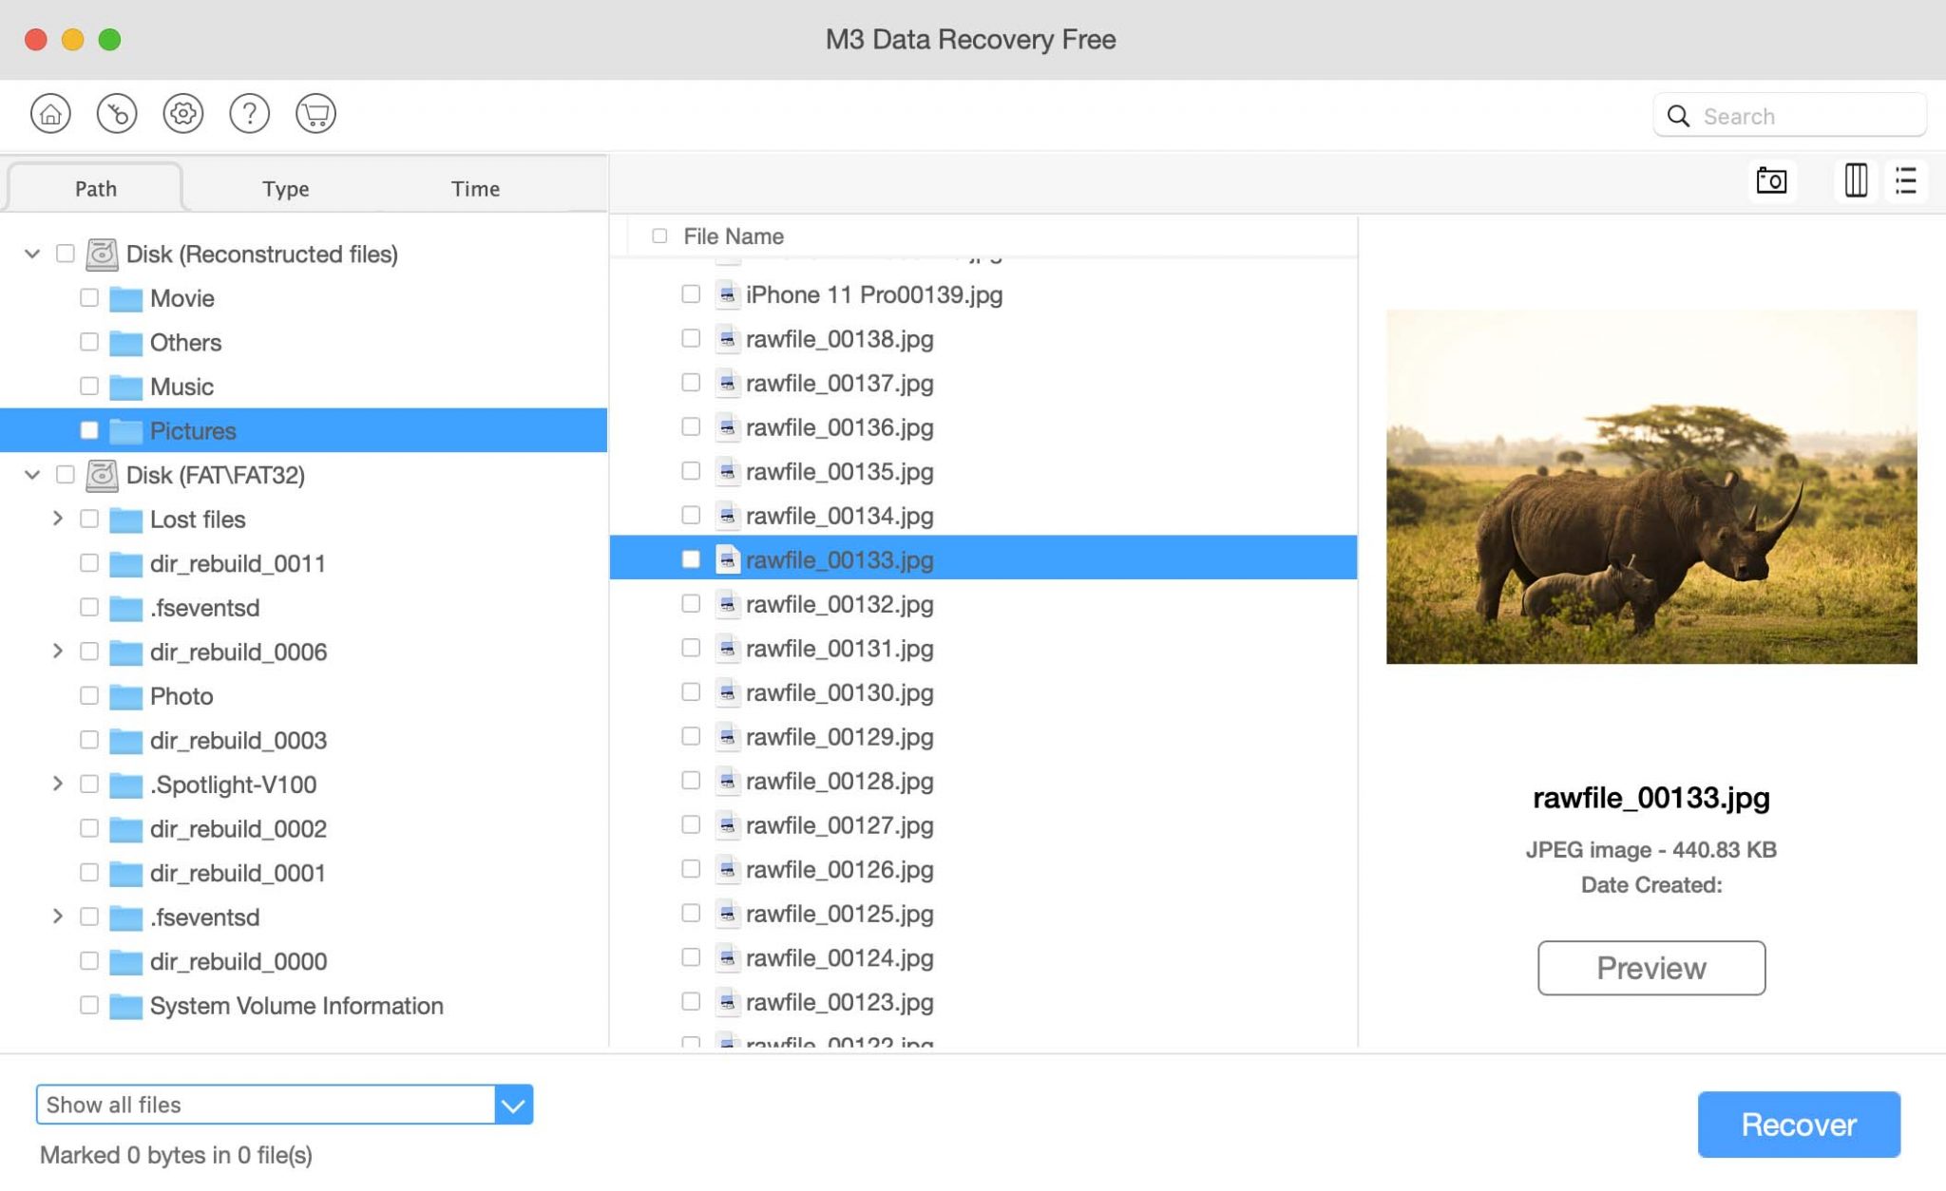Image resolution: width=1946 pixels, height=1191 pixels.
Task: Open license key registration icon
Action: point(117,113)
